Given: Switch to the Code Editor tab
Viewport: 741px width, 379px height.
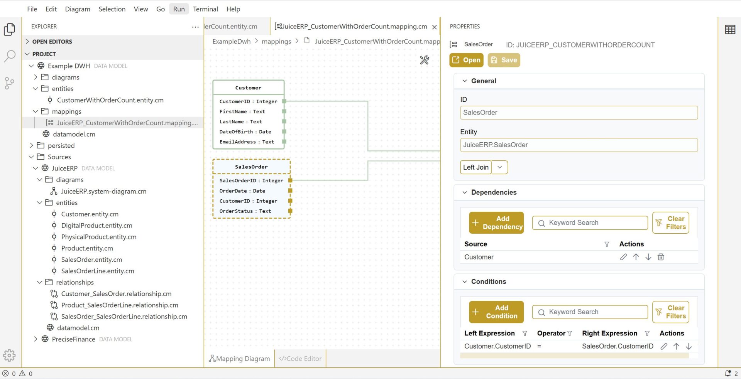Looking at the screenshot, I should pyautogui.click(x=300, y=359).
